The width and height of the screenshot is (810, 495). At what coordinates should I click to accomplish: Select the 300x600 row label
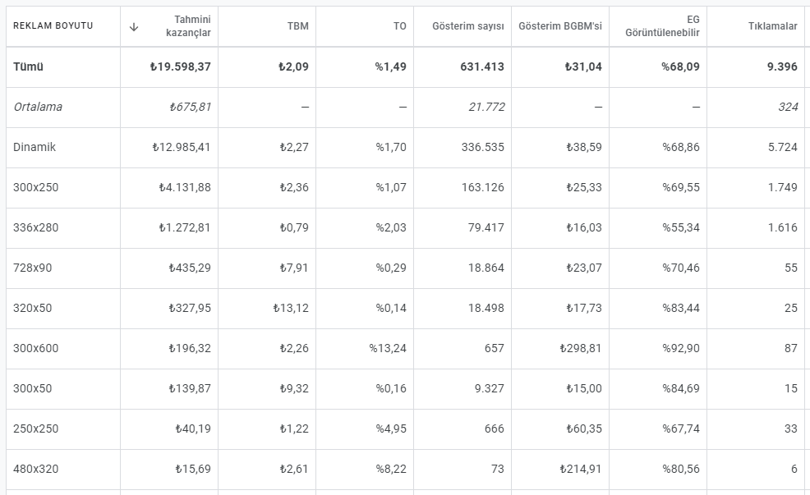35,348
